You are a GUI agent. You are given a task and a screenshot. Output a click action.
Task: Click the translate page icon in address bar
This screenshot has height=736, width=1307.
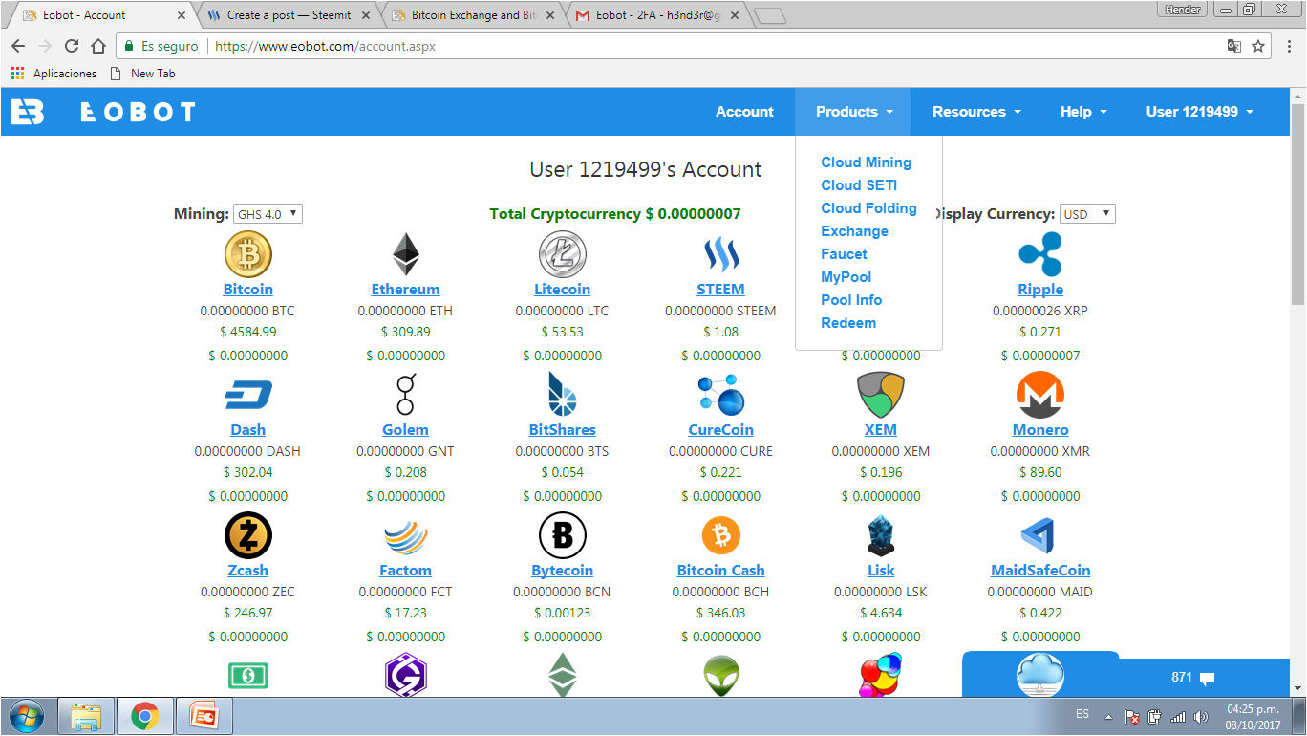tap(1233, 46)
